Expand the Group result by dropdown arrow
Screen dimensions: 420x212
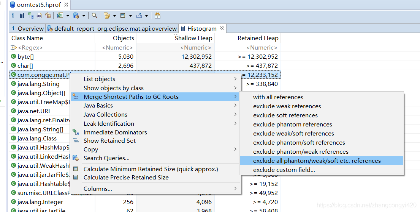115,16
